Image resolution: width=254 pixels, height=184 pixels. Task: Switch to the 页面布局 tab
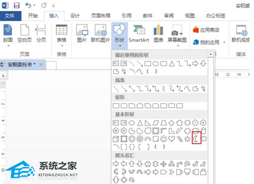(101, 16)
